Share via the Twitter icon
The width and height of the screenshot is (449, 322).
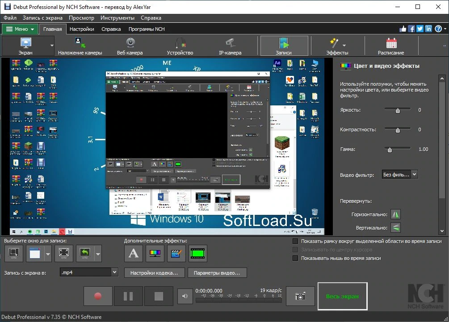click(420, 29)
